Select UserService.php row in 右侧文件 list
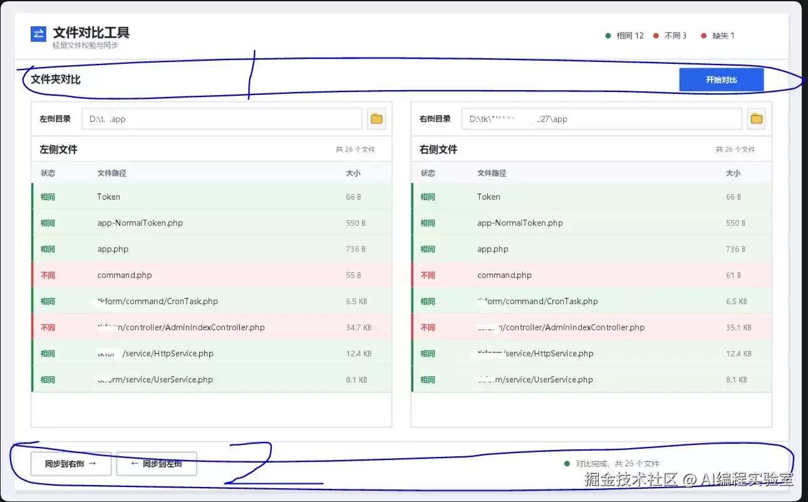 (x=592, y=380)
